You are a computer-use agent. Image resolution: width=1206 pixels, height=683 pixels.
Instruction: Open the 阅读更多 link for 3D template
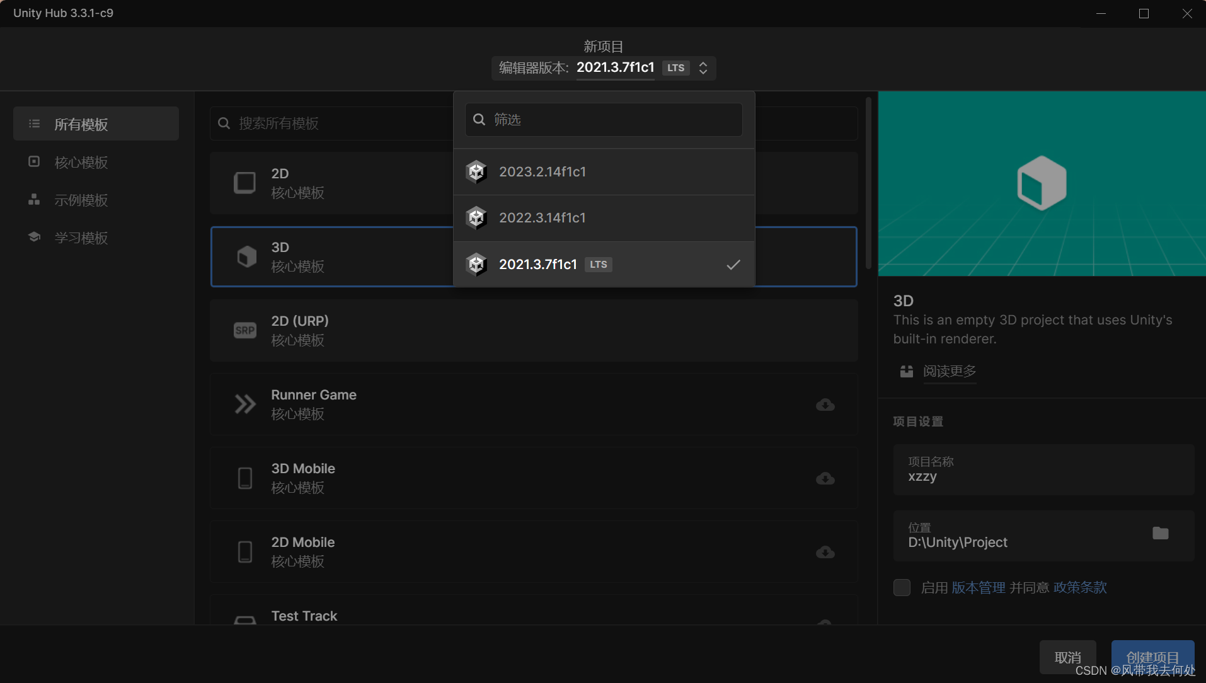950,372
